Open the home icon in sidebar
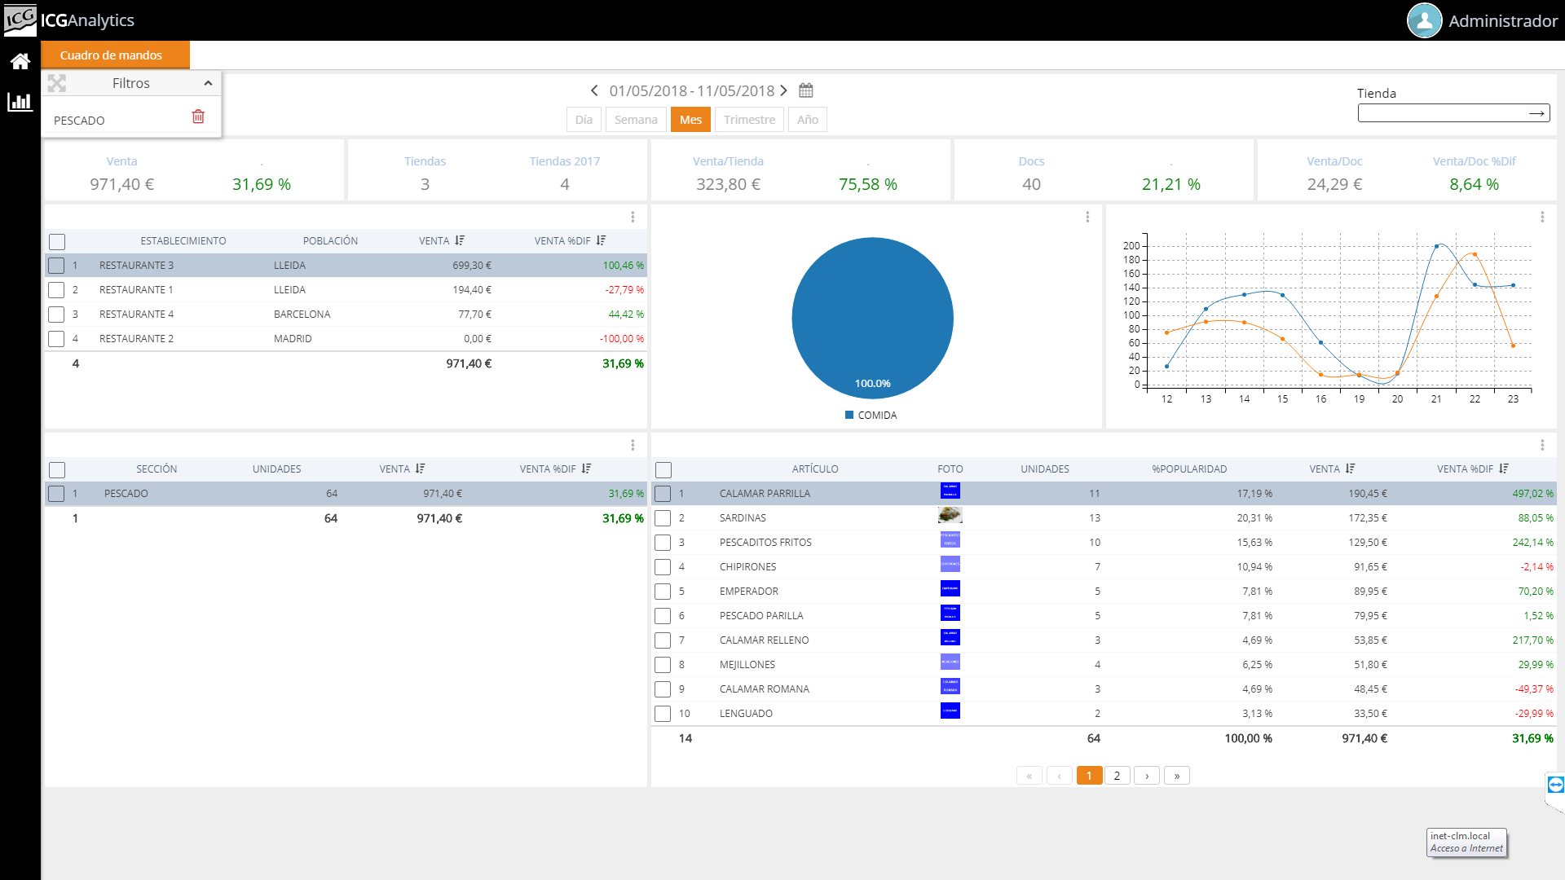Image resolution: width=1565 pixels, height=880 pixels. [x=20, y=61]
